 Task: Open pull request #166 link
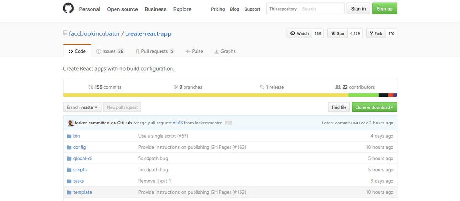pyautogui.click(x=178, y=123)
